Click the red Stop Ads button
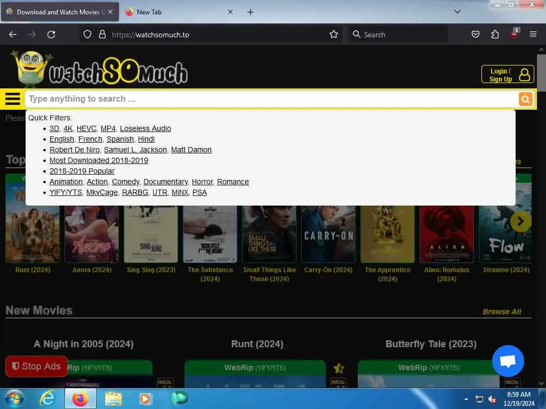The image size is (546, 409). click(x=37, y=366)
